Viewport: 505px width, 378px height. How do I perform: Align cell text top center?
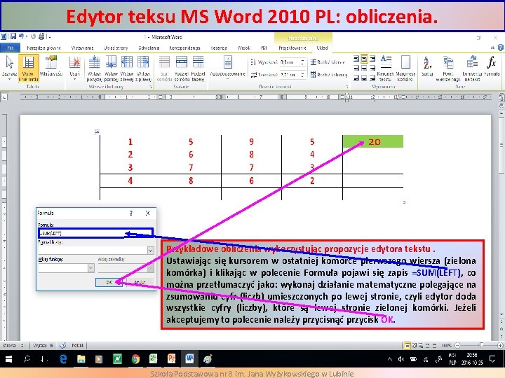click(364, 59)
